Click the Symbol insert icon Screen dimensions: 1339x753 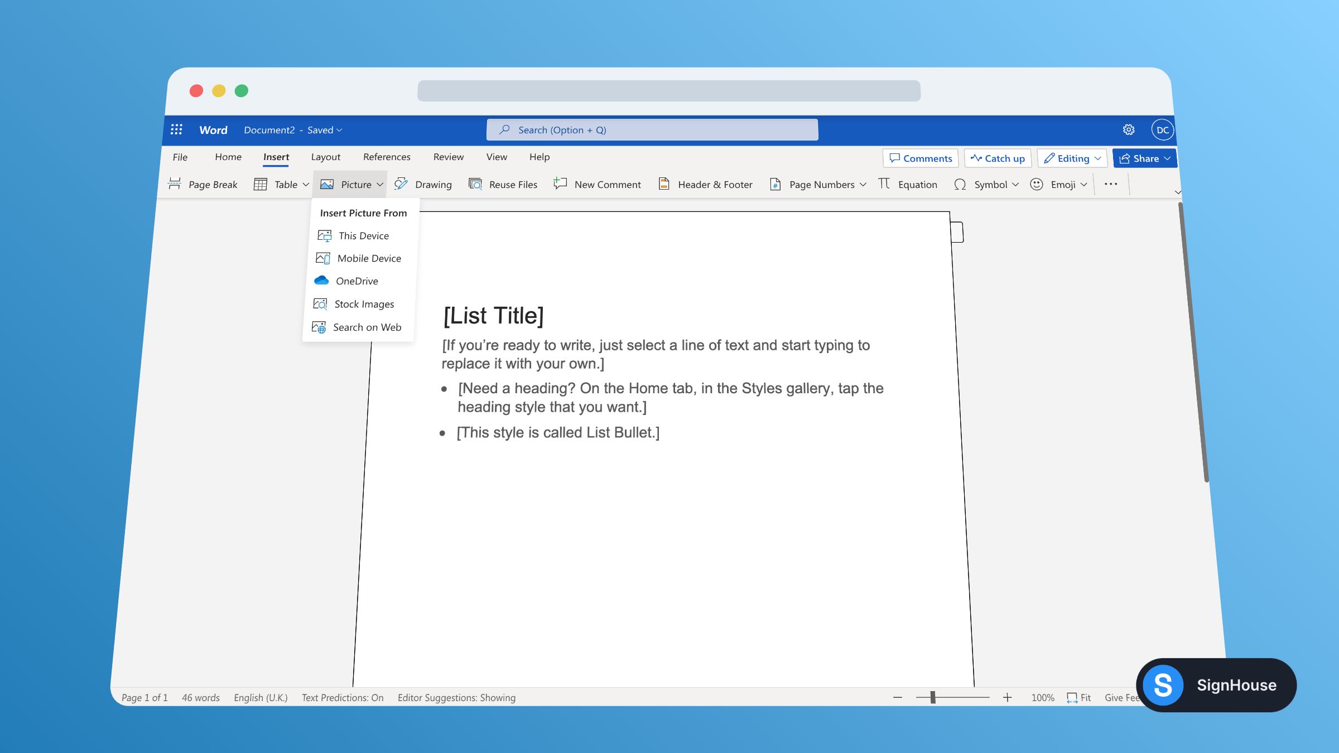[960, 185]
